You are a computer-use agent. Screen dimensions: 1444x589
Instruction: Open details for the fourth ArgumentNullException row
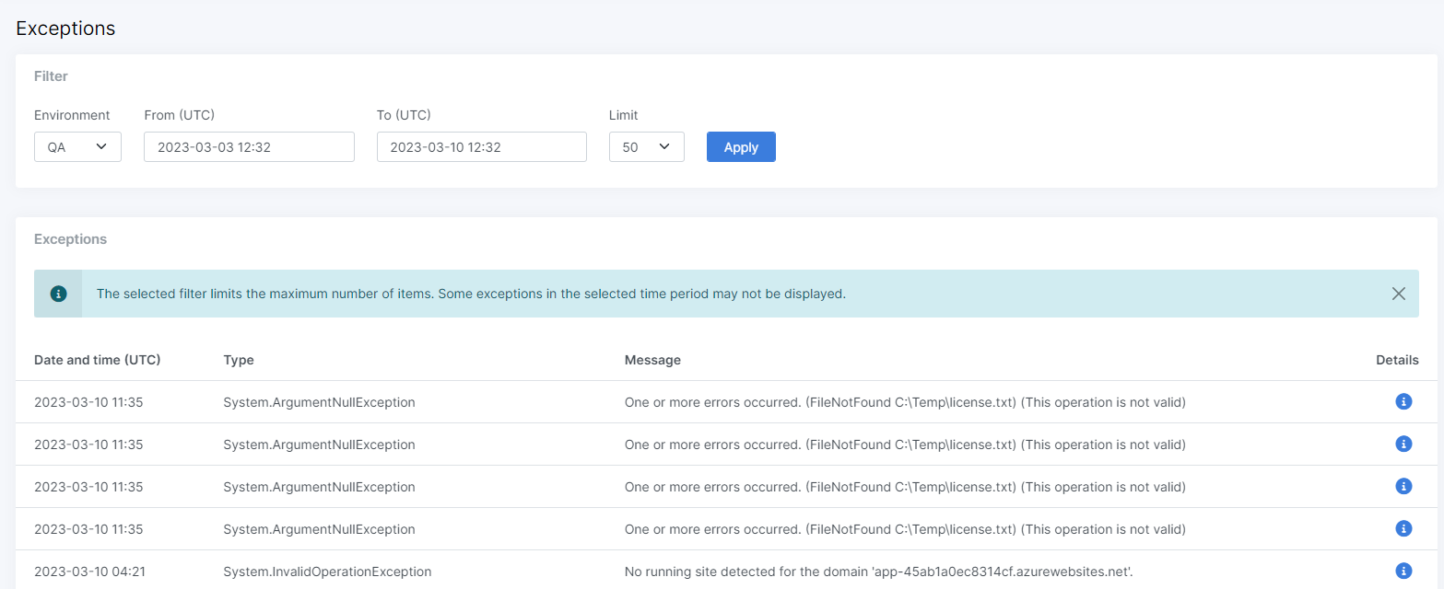1403,528
